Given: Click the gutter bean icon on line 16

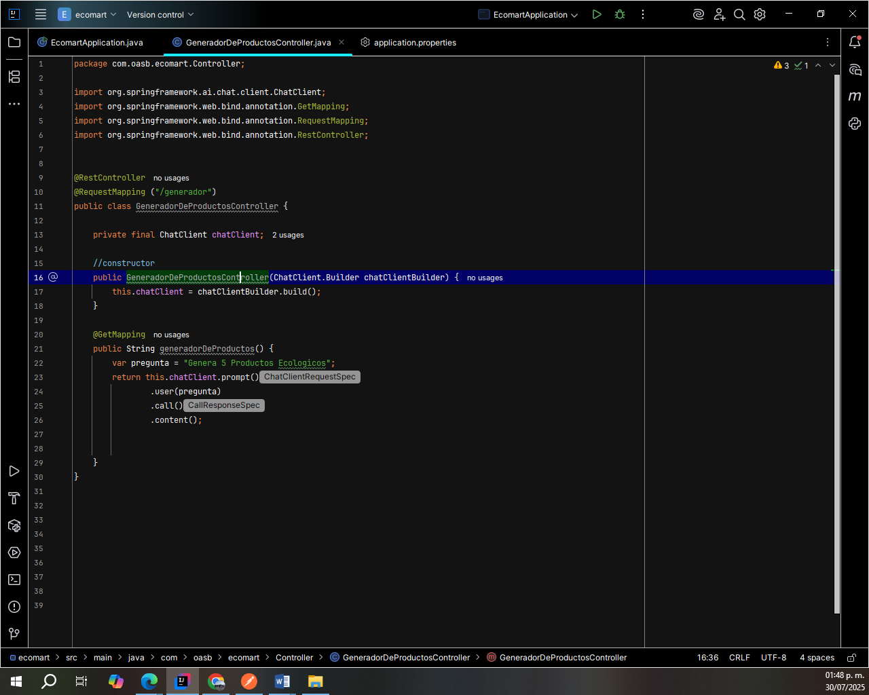Looking at the screenshot, I should [54, 277].
